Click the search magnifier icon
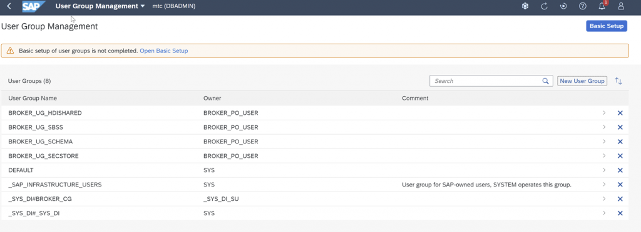This screenshot has width=641, height=232. tap(545, 81)
